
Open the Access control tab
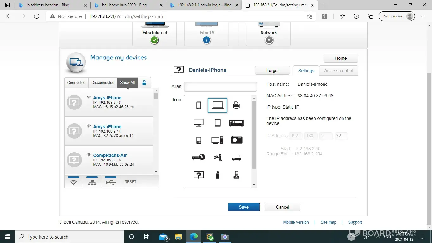[x=338, y=71]
